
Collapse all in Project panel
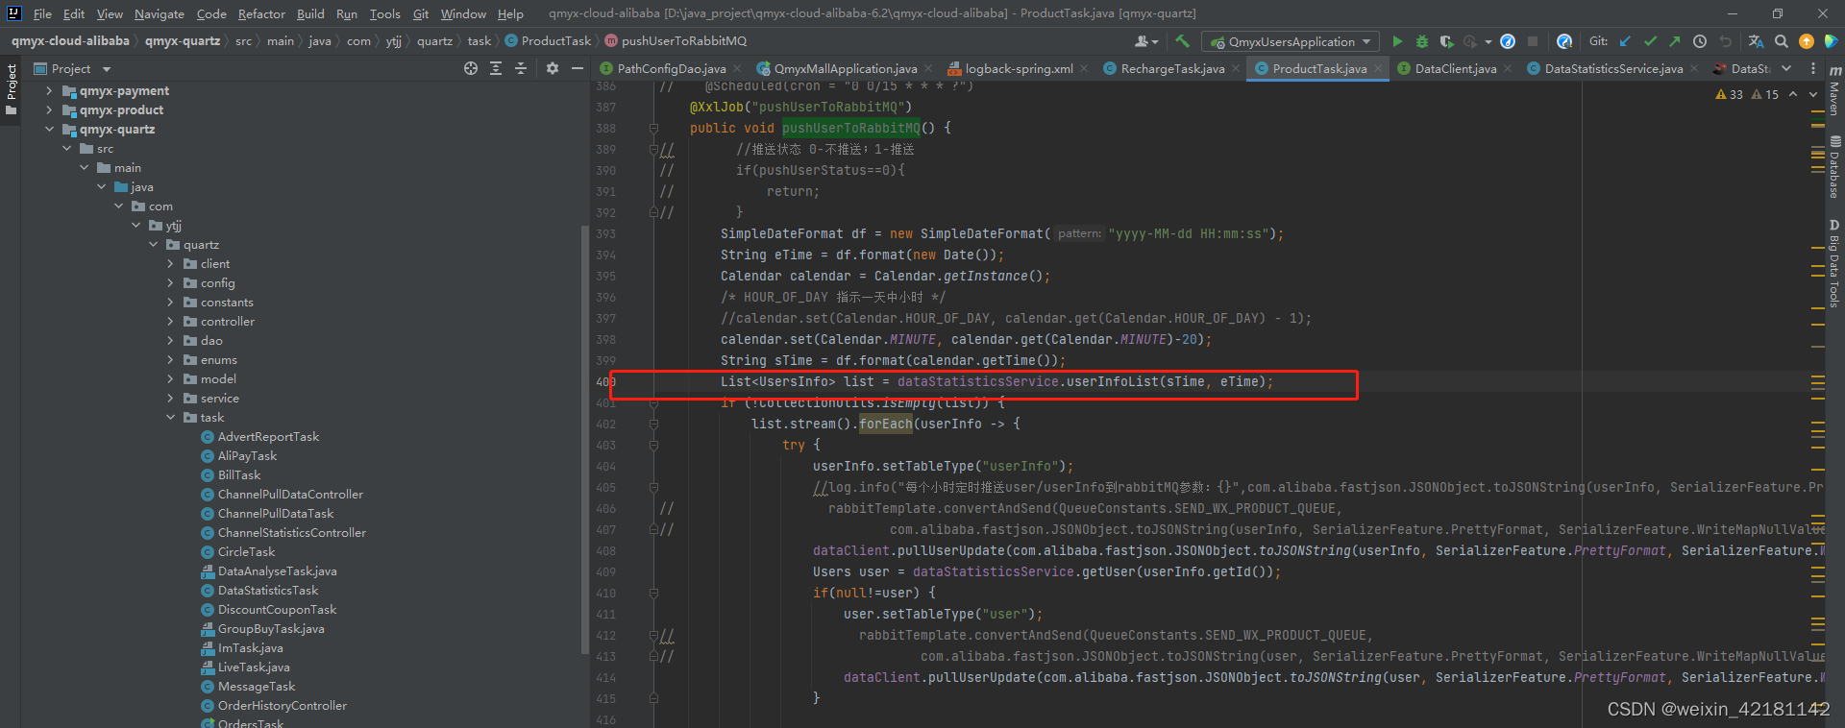521,68
